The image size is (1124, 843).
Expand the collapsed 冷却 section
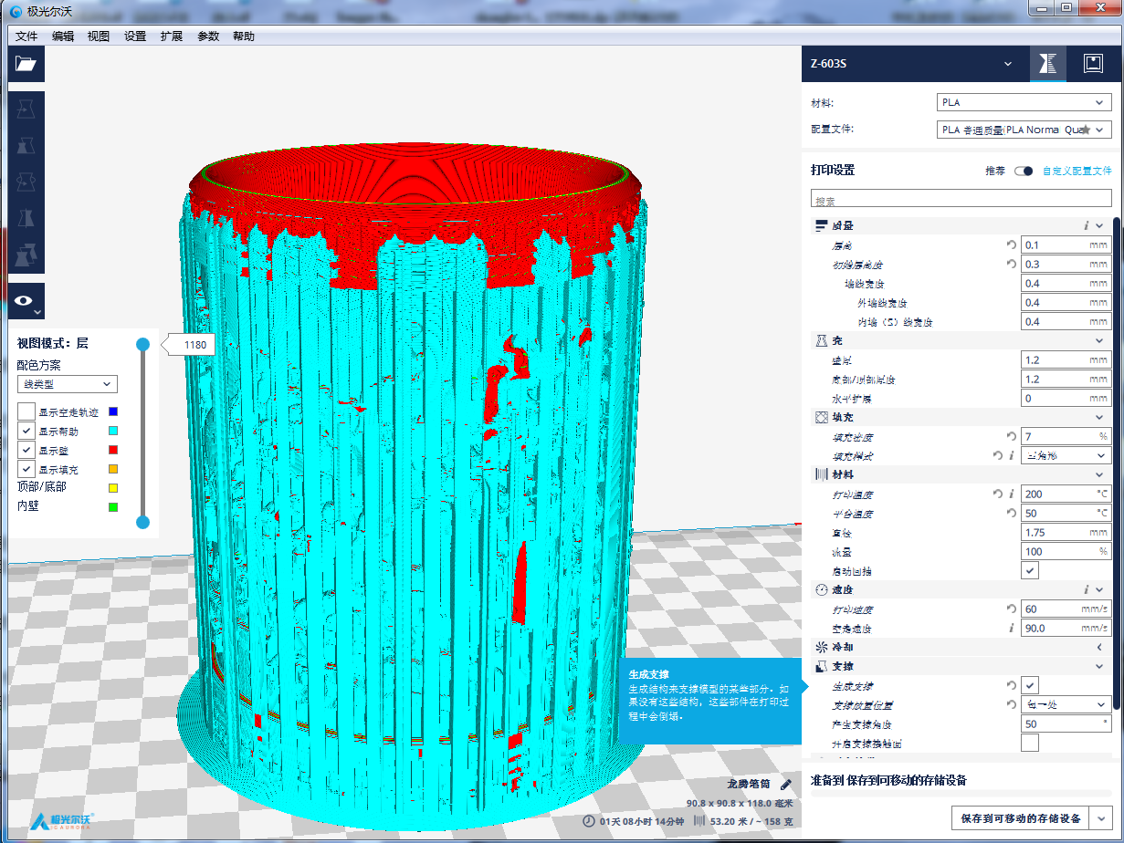(x=1098, y=647)
